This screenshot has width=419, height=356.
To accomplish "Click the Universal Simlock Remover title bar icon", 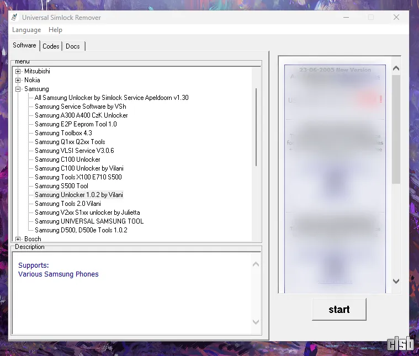I will click(x=14, y=17).
